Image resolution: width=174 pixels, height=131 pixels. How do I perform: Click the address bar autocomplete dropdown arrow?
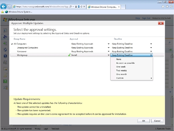pos(73,7)
